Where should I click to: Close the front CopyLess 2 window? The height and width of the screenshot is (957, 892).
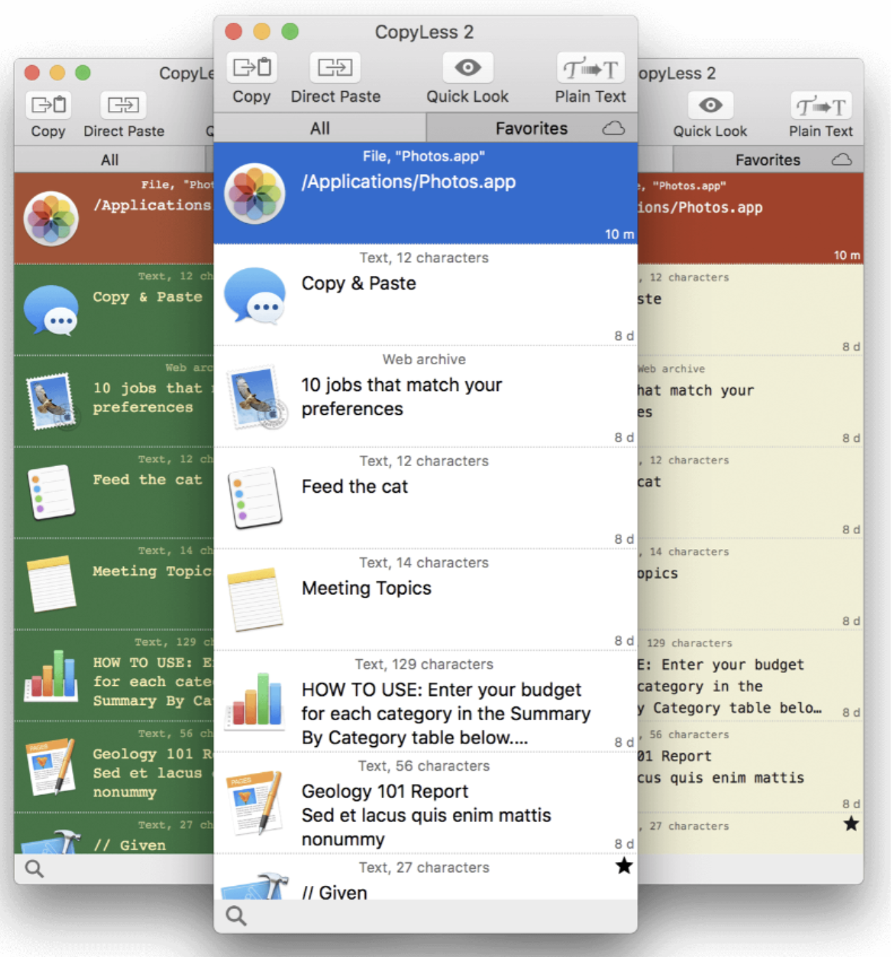[x=234, y=31]
